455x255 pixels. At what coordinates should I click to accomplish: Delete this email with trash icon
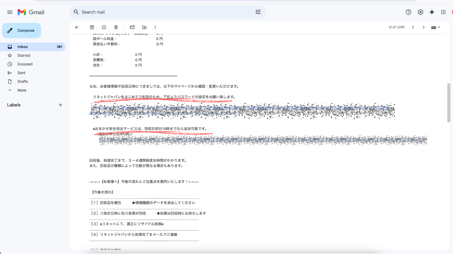point(116,27)
